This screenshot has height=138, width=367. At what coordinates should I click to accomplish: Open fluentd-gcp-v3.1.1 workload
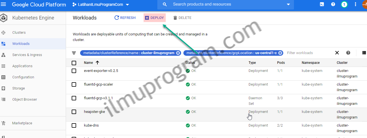point(99,98)
